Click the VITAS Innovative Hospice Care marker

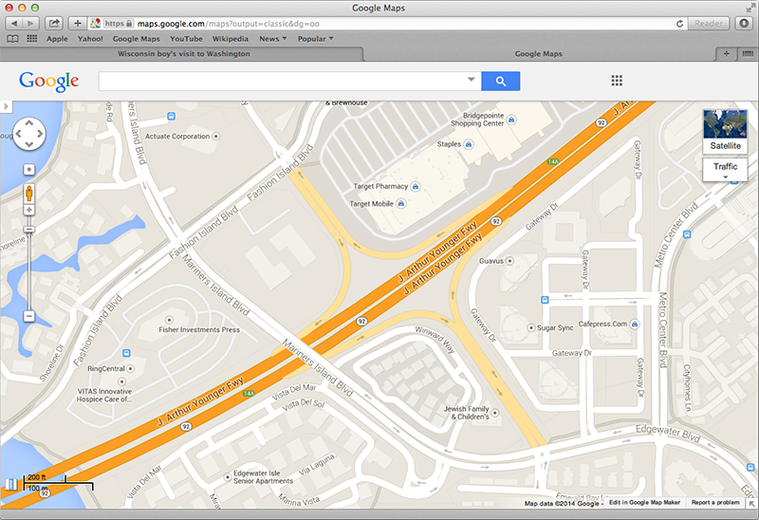point(121,381)
